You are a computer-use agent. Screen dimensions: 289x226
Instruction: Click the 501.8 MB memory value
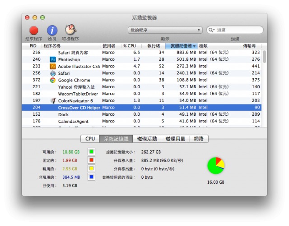186,59
